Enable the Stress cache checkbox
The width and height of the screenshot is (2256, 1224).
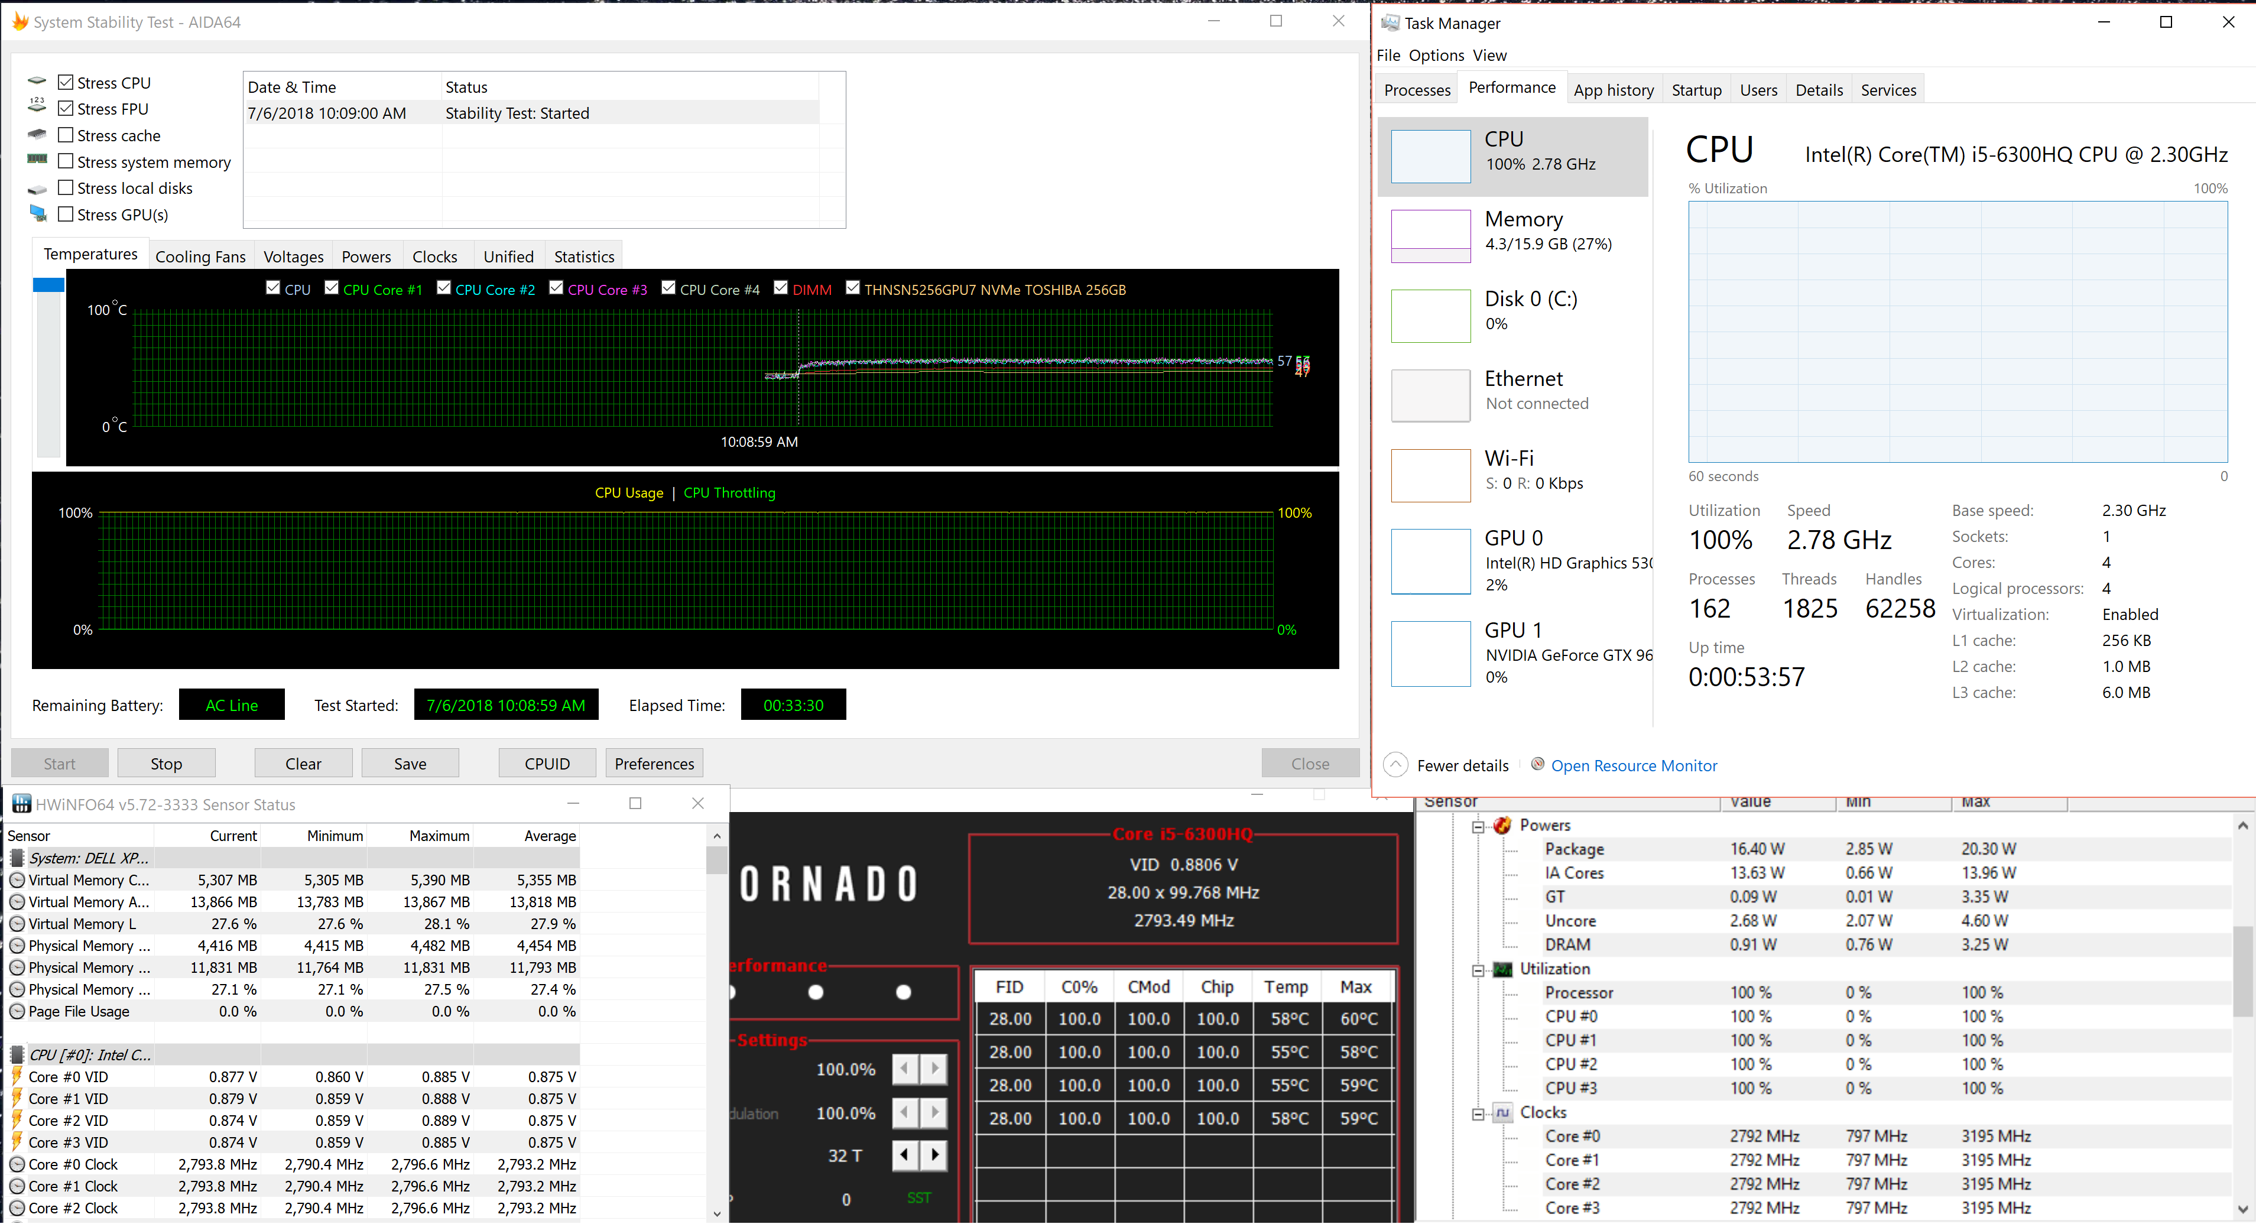coord(66,135)
